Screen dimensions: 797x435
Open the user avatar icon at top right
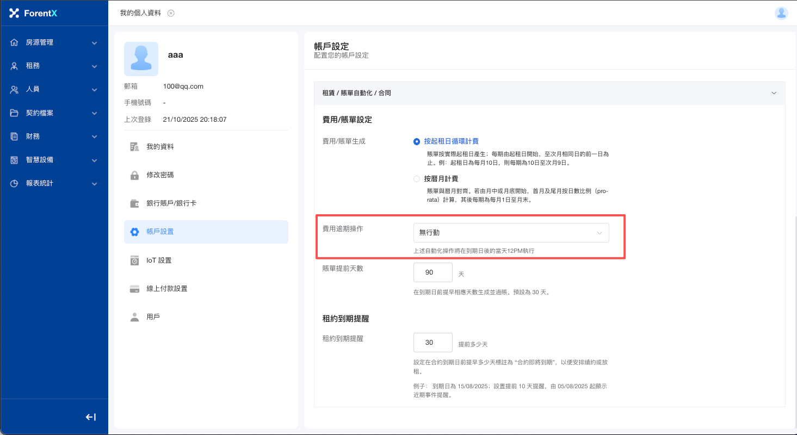781,13
